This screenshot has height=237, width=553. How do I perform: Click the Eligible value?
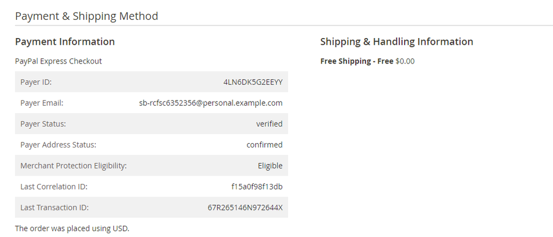pyautogui.click(x=270, y=166)
